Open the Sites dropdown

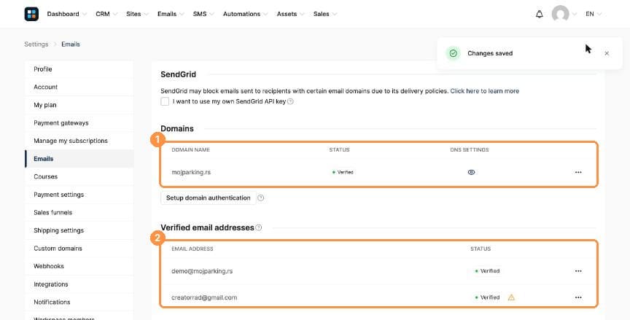point(137,14)
